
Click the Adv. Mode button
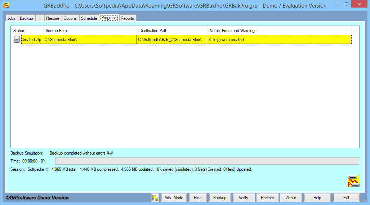point(174,198)
